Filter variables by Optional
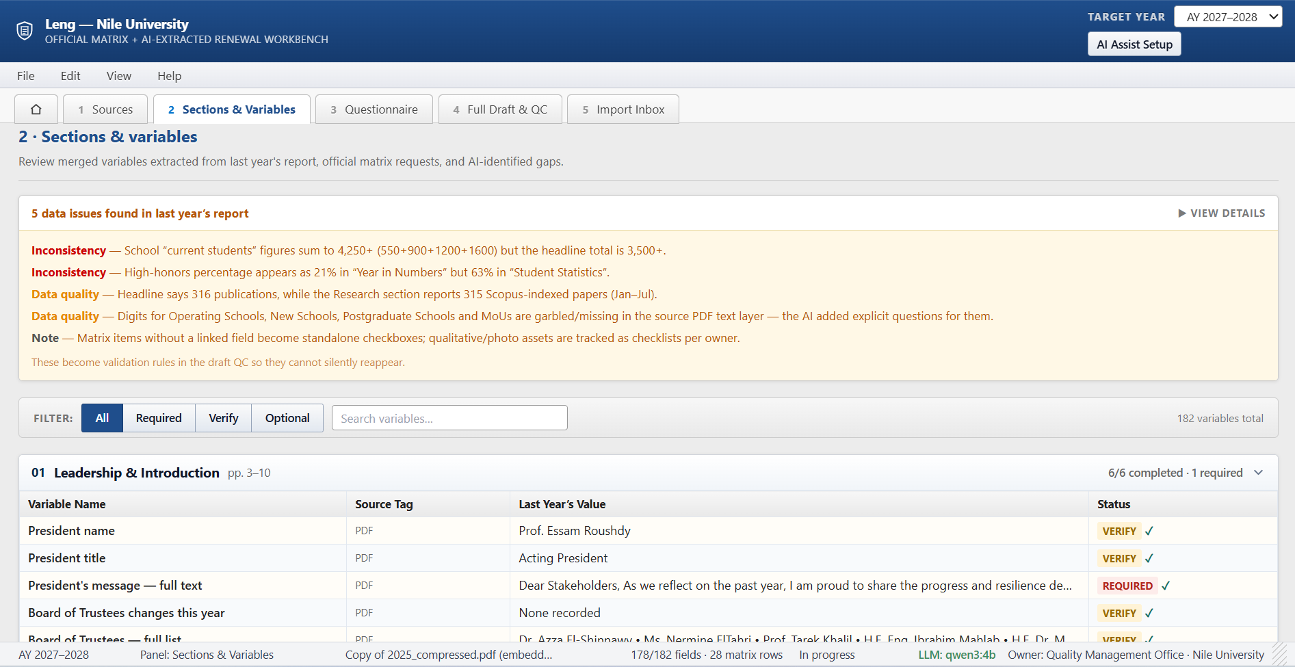Screen dimensions: 1295x667 [x=287, y=418]
